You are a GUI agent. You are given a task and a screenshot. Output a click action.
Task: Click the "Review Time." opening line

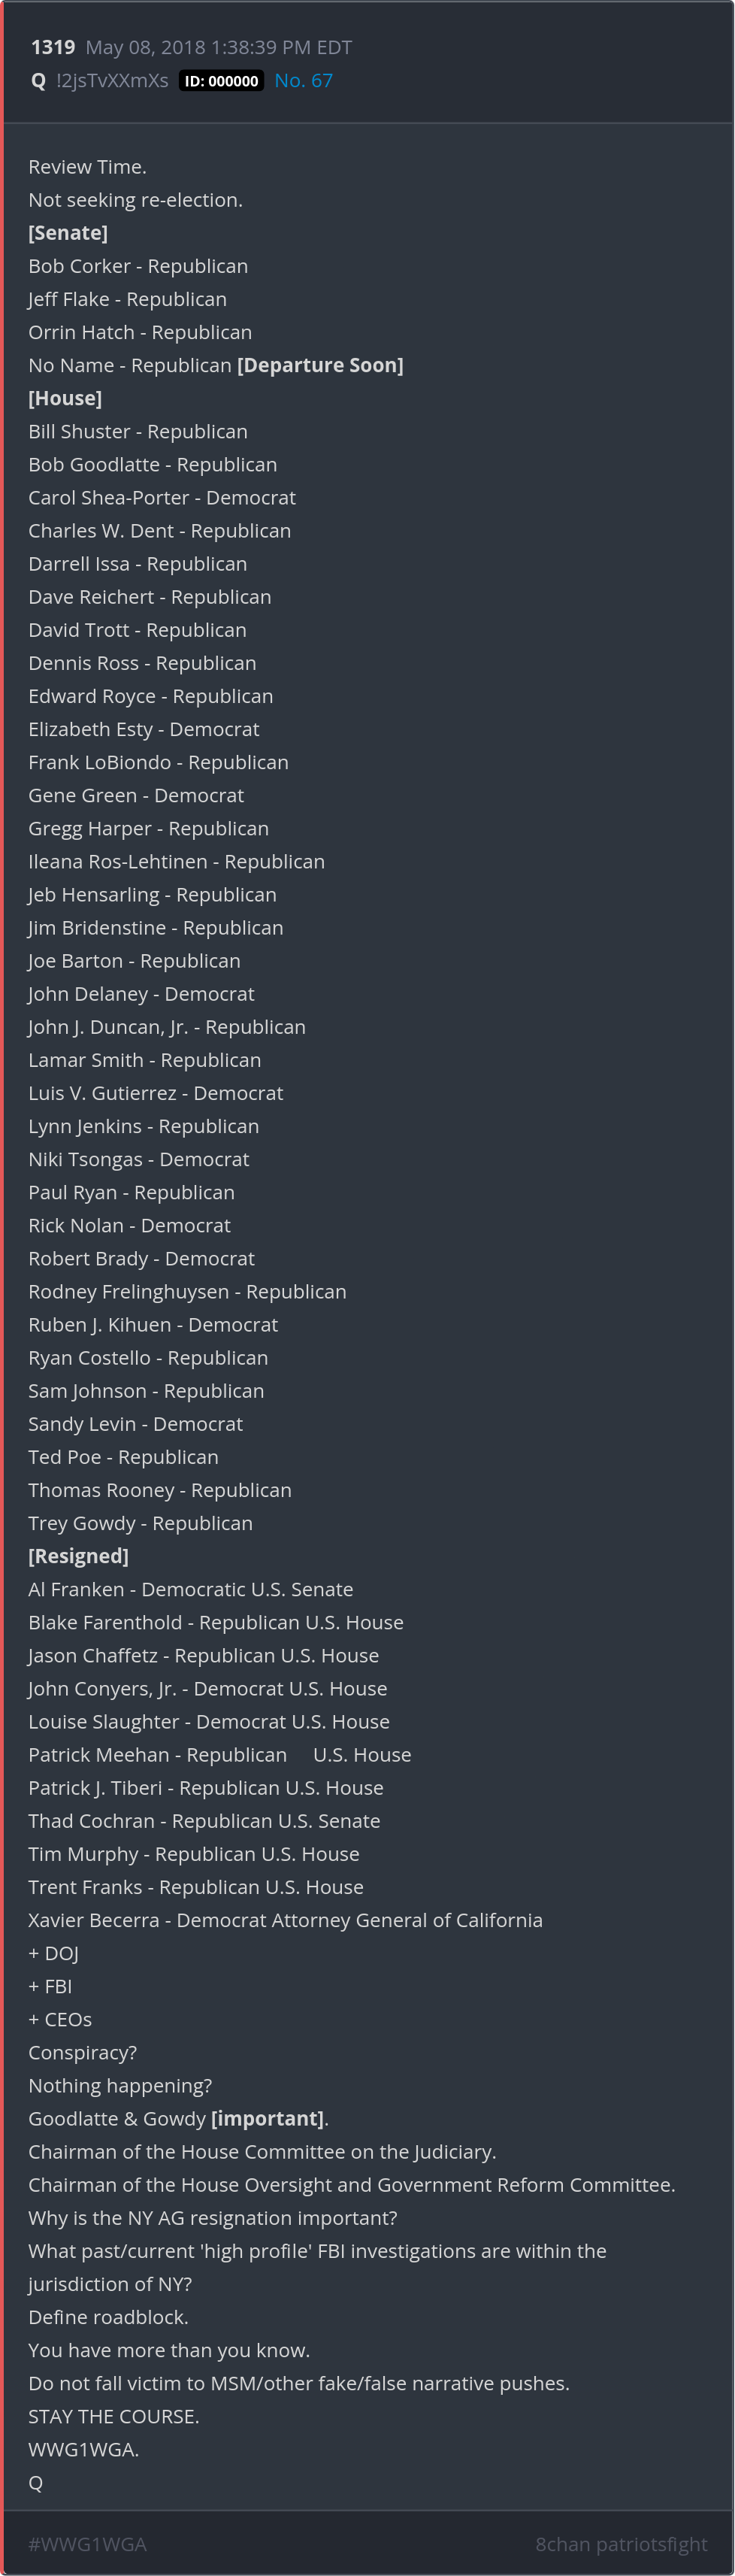[87, 167]
